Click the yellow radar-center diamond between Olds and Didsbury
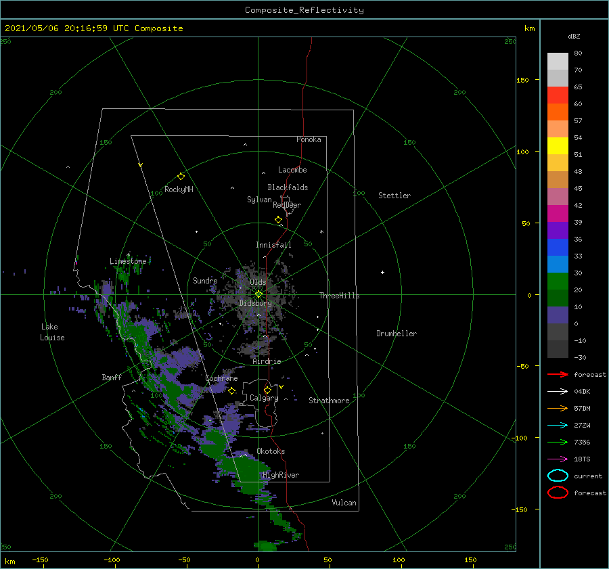The image size is (609, 569). tap(258, 294)
